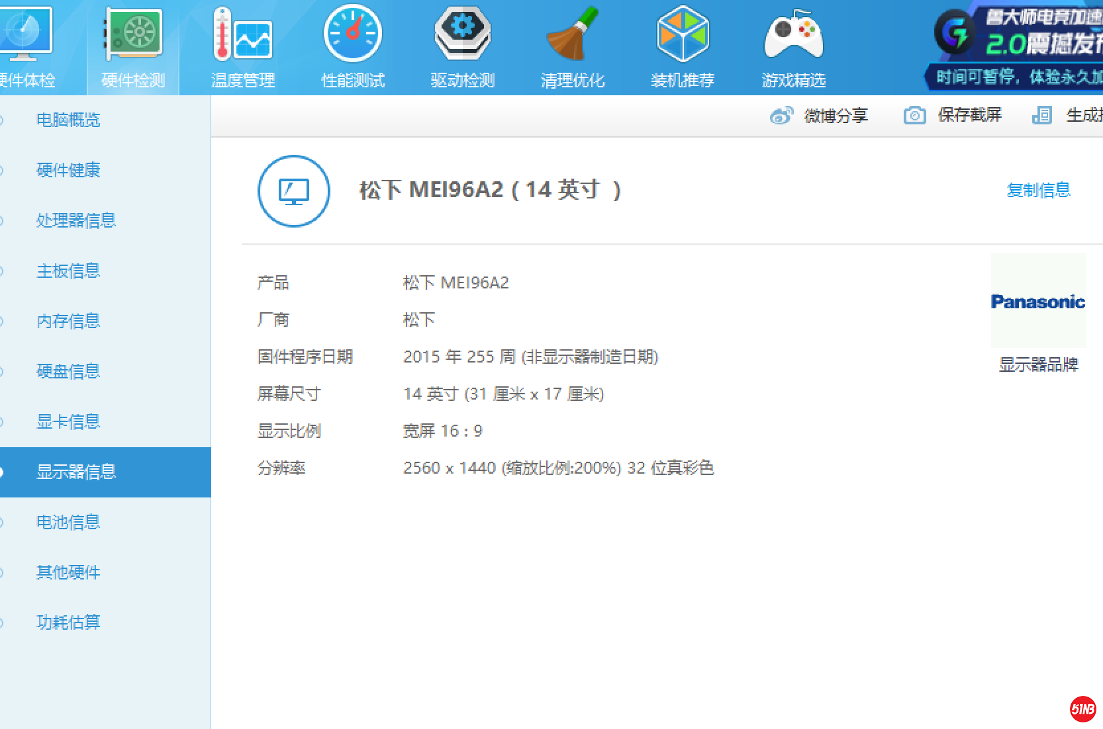Open 驱动检测 gear icon
The width and height of the screenshot is (1103, 729).
[x=462, y=34]
